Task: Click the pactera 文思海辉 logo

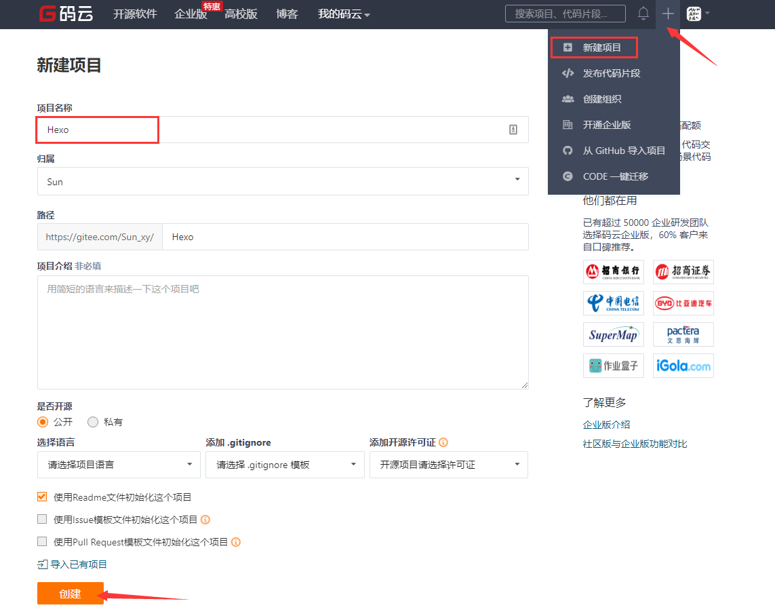Action: coord(683,334)
